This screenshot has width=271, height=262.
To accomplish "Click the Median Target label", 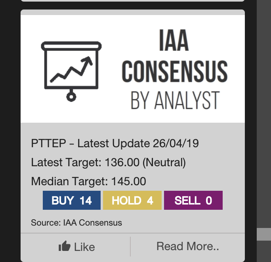I will click(69, 182).
